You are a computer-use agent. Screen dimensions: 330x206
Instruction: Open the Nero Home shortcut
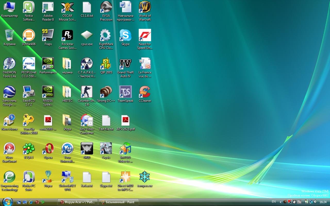pos(10,120)
